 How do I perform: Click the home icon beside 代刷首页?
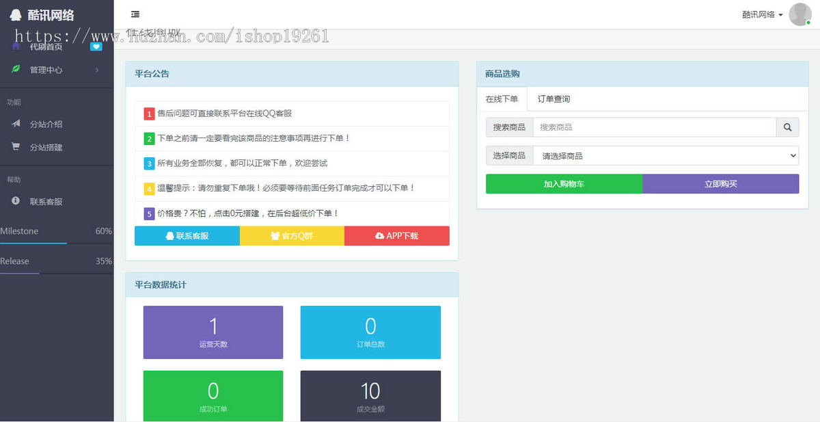16,47
